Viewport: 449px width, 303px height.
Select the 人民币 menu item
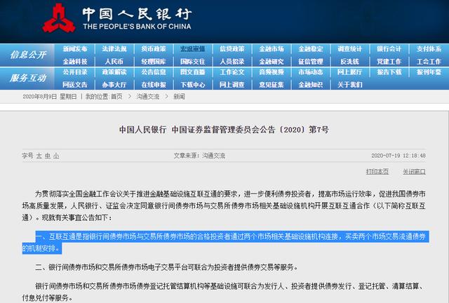pos(114,61)
